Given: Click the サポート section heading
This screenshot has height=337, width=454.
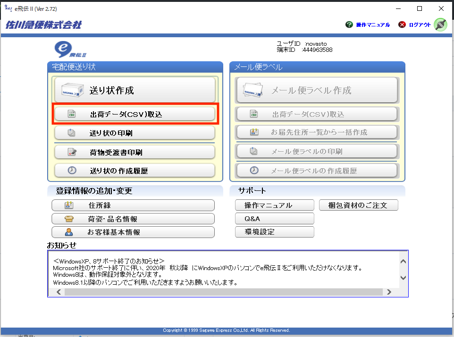Looking at the screenshot, I should pyautogui.click(x=252, y=190).
